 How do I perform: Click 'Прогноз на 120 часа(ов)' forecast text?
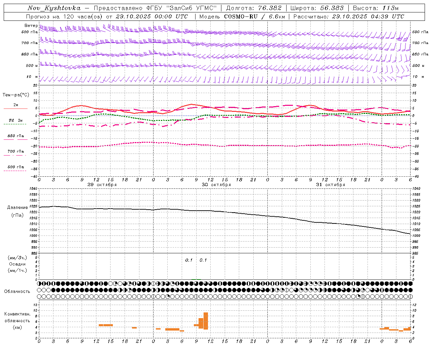64,16
